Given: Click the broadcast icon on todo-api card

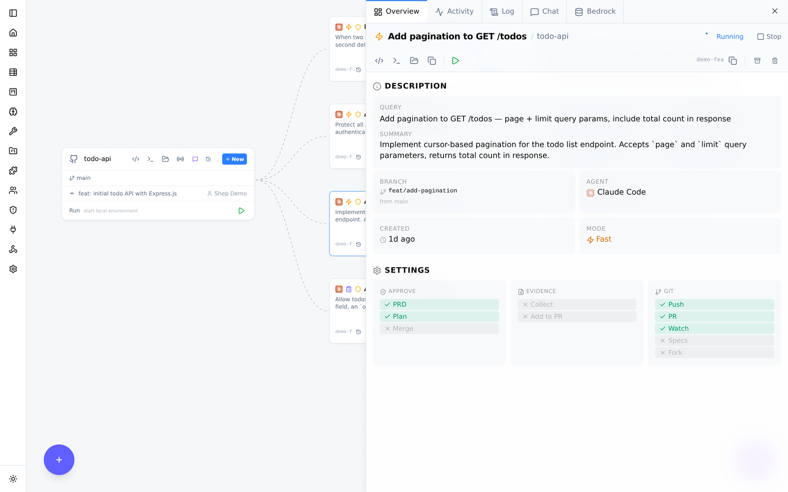Looking at the screenshot, I should point(180,159).
